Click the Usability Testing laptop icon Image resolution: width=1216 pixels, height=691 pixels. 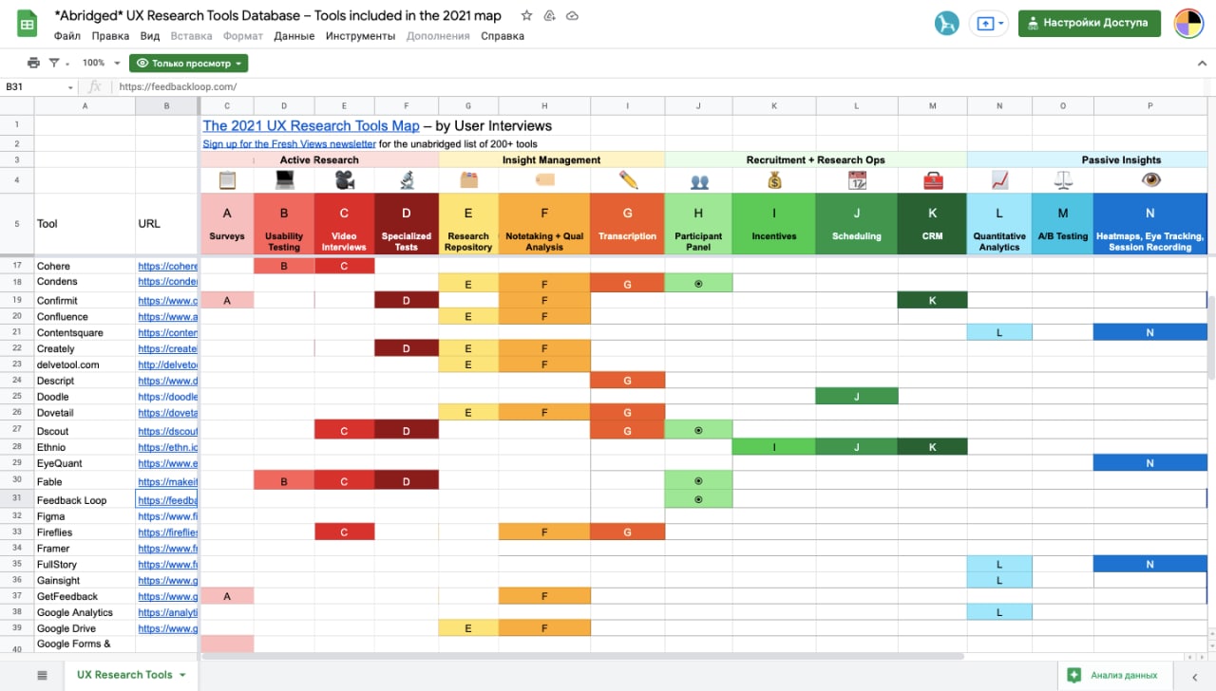[x=284, y=179]
